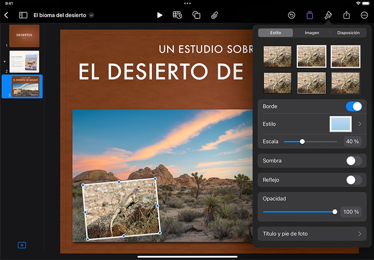The width and height of the screenshot is (374, 260).
Task: Enable the Reflejo switch
Action: tap(354, 180)
